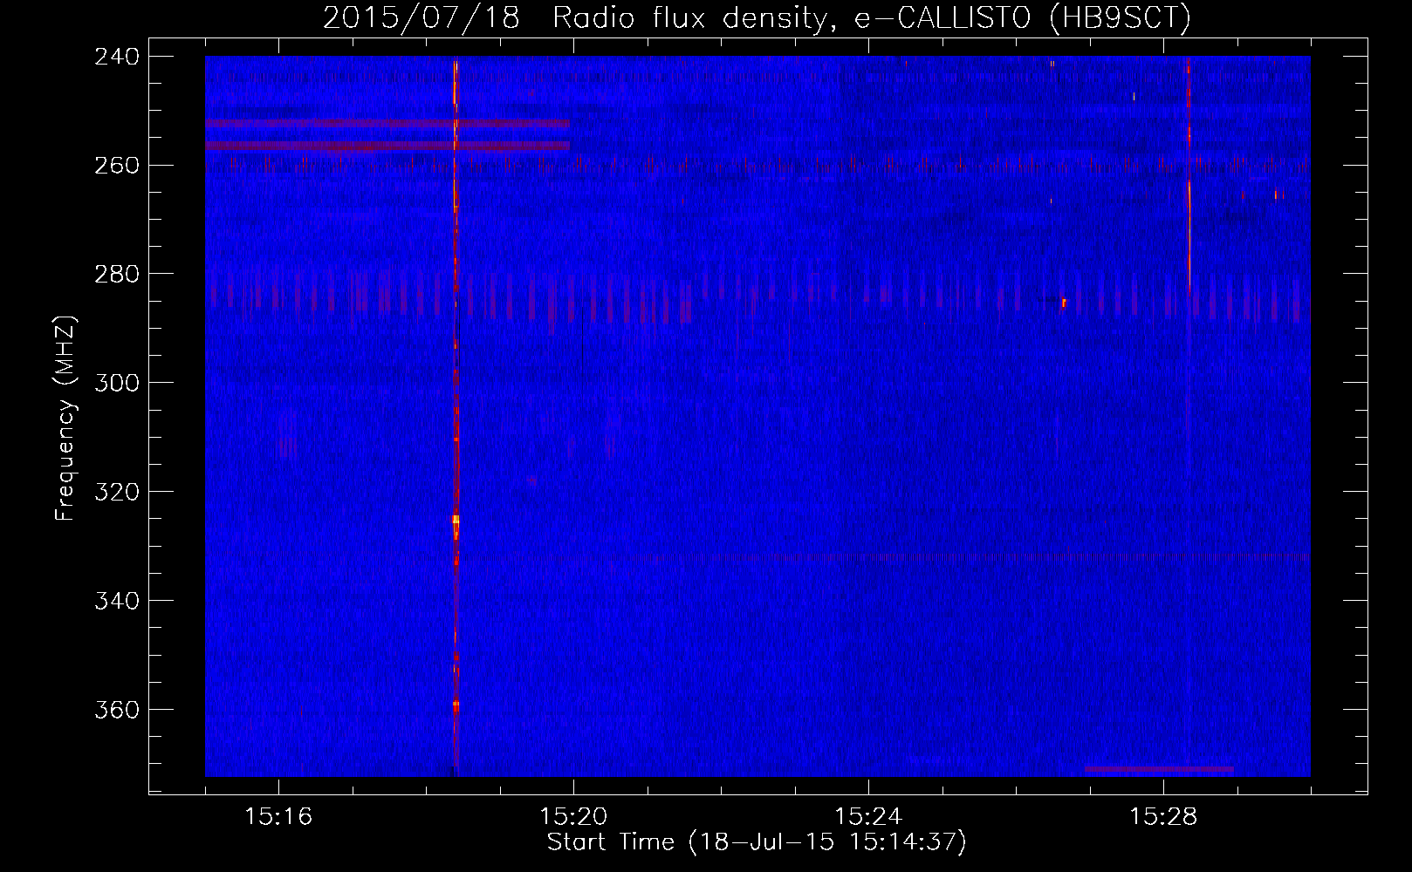Click the purple horizontal band at 252 MHz
This screenshot has width=1412, height=872.
click(x=387, y=124)
